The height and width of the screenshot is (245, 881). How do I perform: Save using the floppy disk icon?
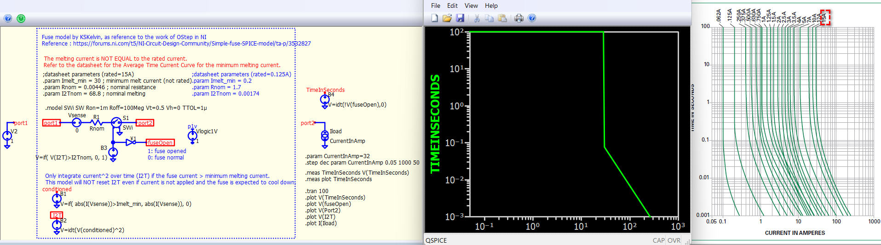pyautogui.click(x=460, y=18)
